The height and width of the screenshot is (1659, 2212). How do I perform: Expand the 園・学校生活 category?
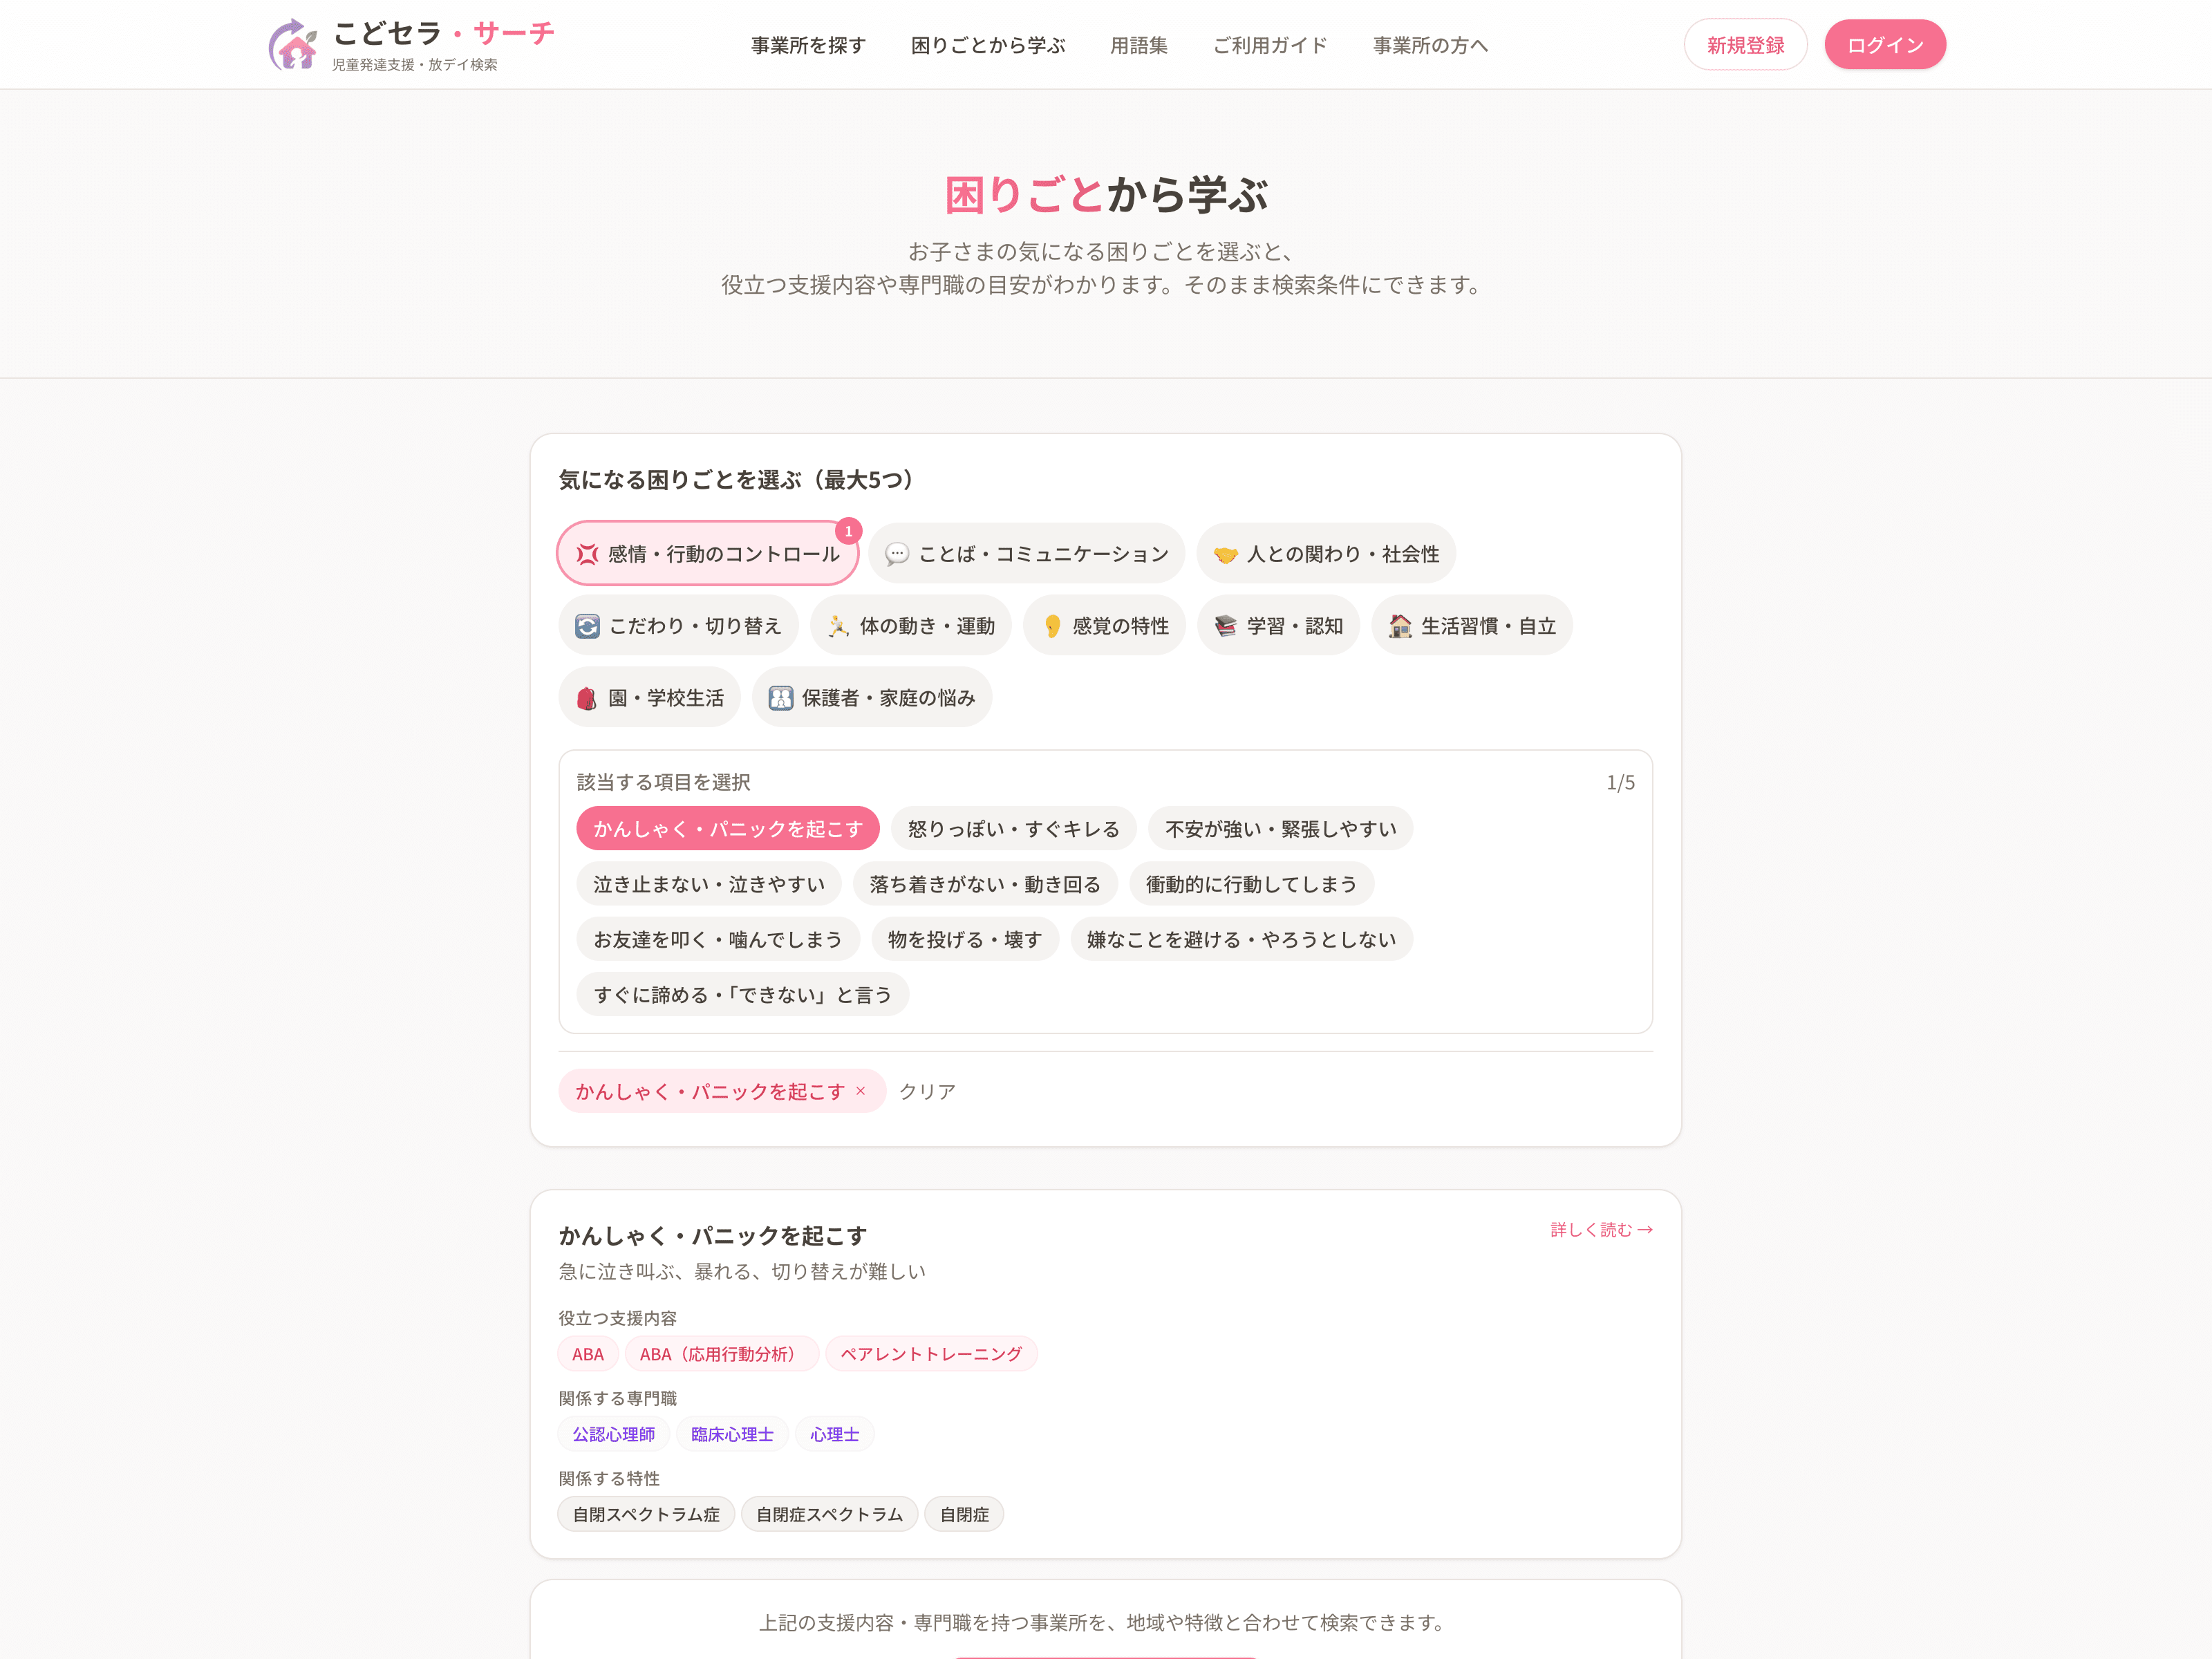tap(649, 698)
